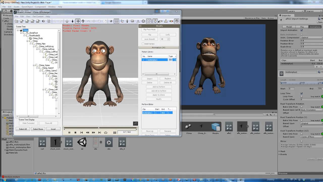Toggle the Loop Pose checkbox
Screen dimensions: 323x182
coord(301,96)
